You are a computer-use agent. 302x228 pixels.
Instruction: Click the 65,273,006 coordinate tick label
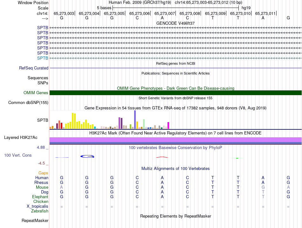140,13
